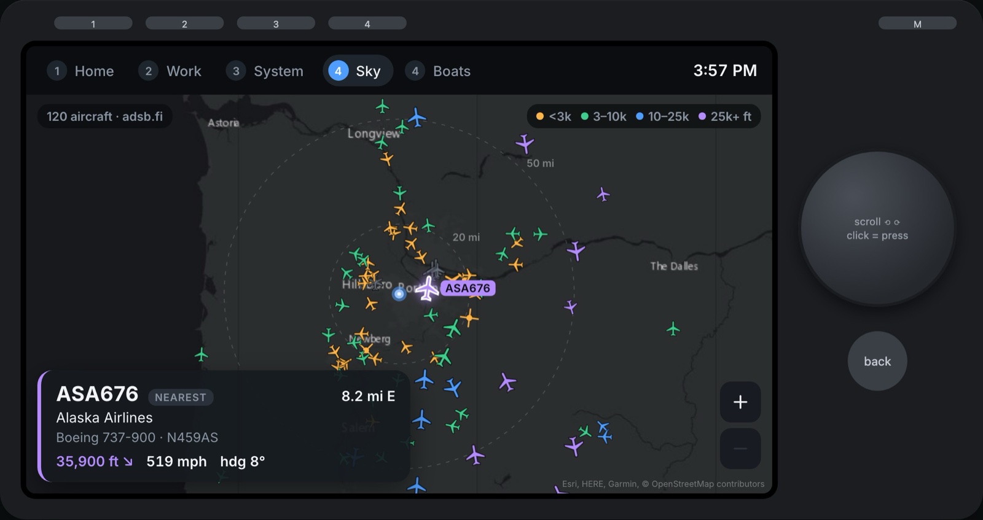
Task: Select green aircraft at top above Longview
Action: tap(382, 107)
